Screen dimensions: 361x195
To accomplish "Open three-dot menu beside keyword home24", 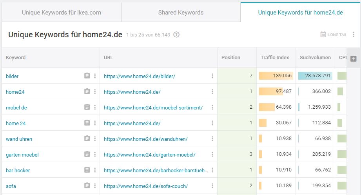I will 95,91.
